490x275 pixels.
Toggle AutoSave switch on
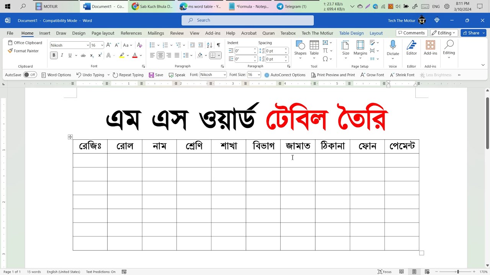click(29, 75)
